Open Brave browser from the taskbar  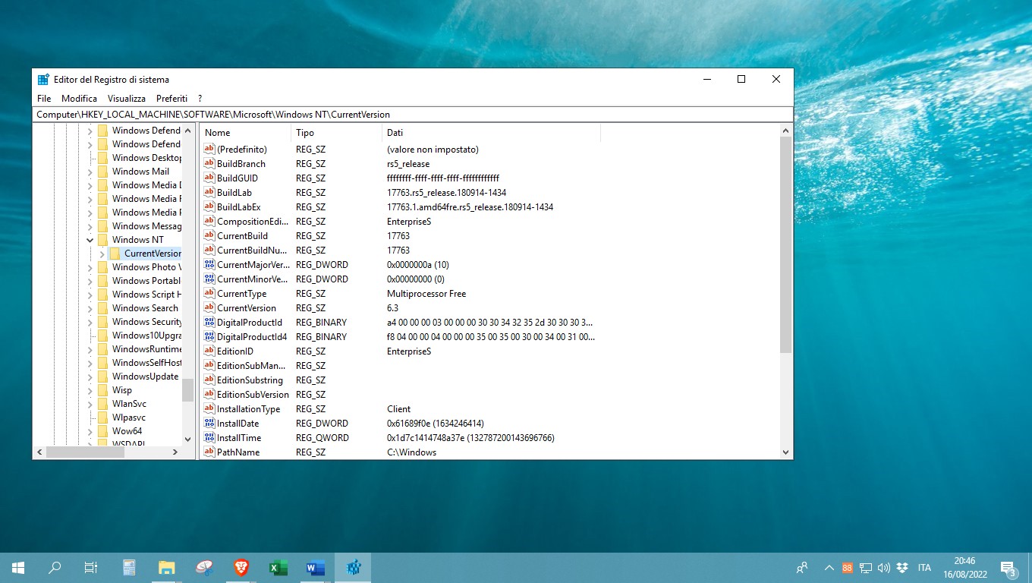coord(241,568)
